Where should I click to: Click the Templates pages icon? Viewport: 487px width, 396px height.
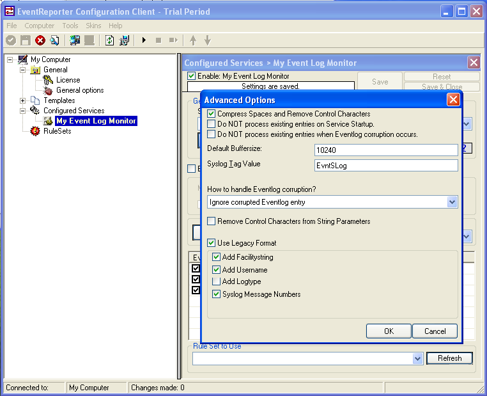coord(35,100)
